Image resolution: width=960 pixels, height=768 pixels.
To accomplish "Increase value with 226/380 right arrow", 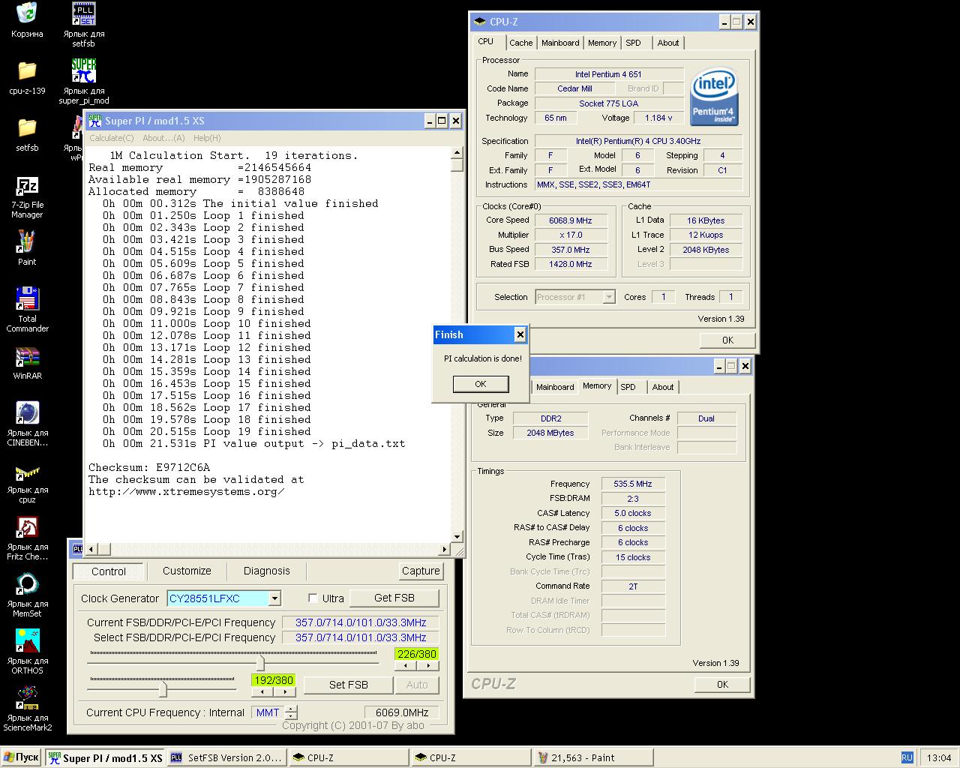I will tap(428, 665).
